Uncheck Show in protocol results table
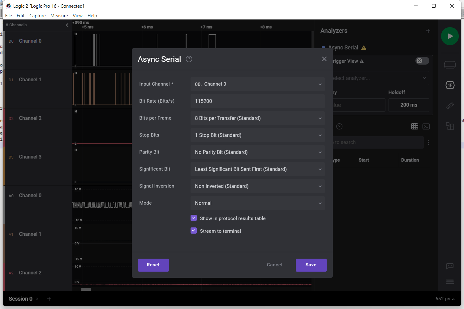This screenshot has height=309, width=464. [x=194, y=218]
